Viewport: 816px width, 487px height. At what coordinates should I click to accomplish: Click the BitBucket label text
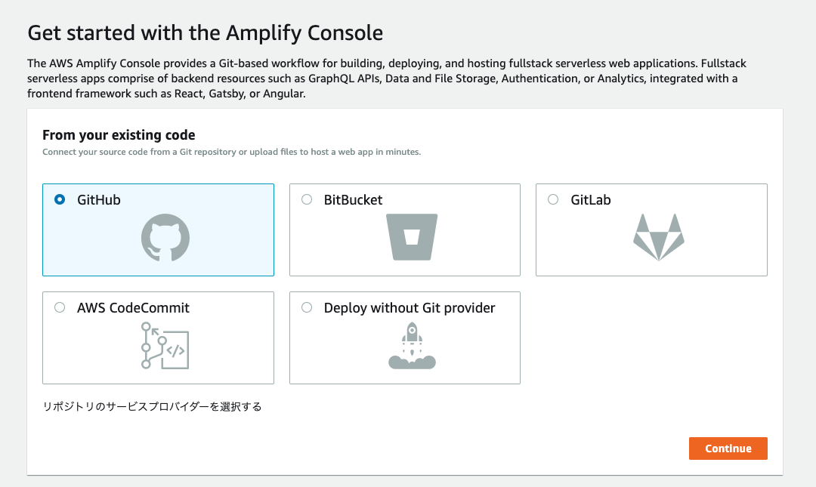pos(353,200)
